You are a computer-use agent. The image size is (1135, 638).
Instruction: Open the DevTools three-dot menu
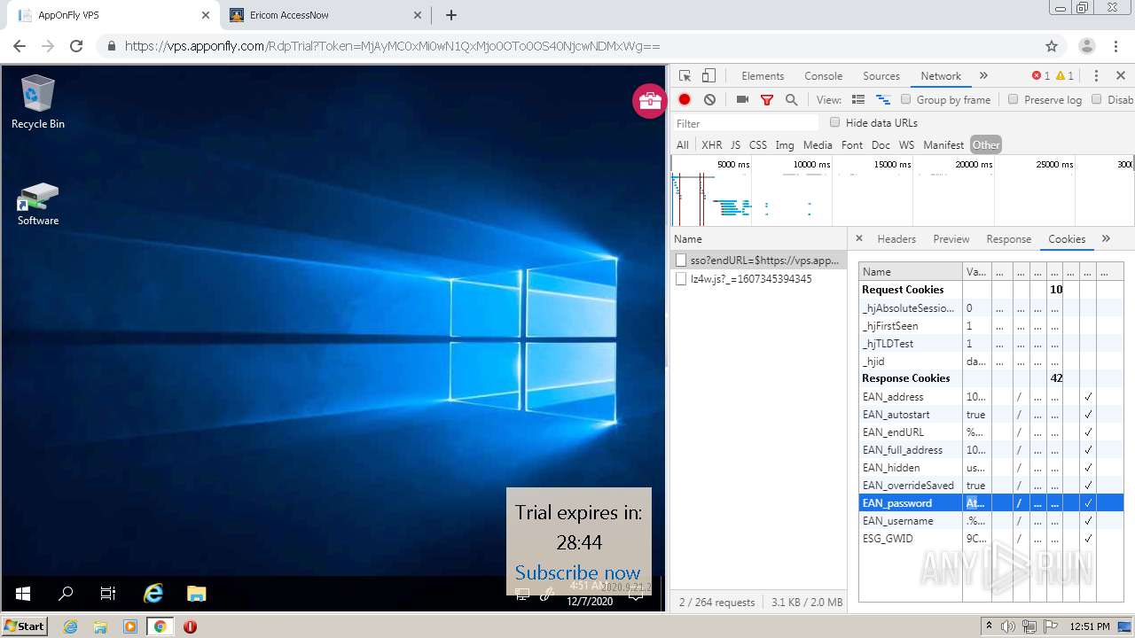1096,76
